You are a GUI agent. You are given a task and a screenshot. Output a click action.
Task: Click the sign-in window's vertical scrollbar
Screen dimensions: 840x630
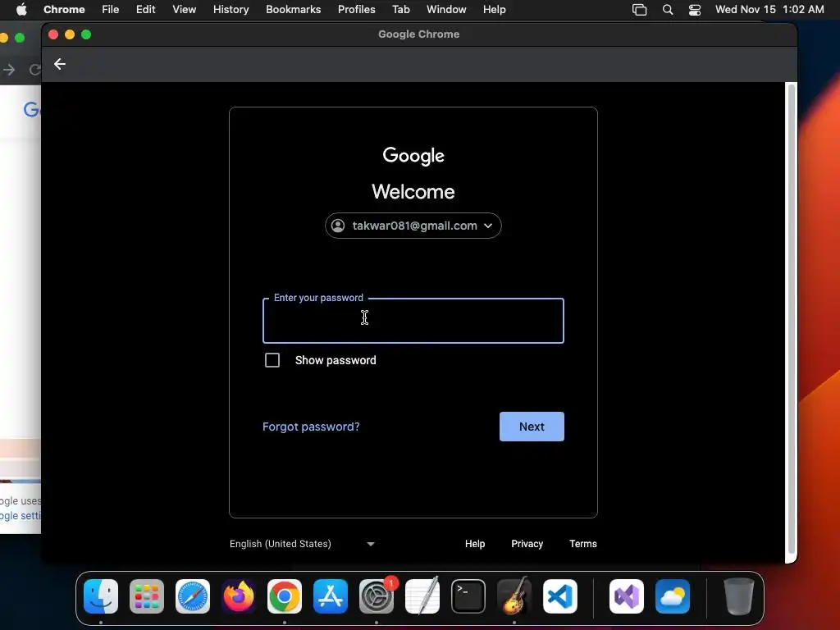click(792, 319)
